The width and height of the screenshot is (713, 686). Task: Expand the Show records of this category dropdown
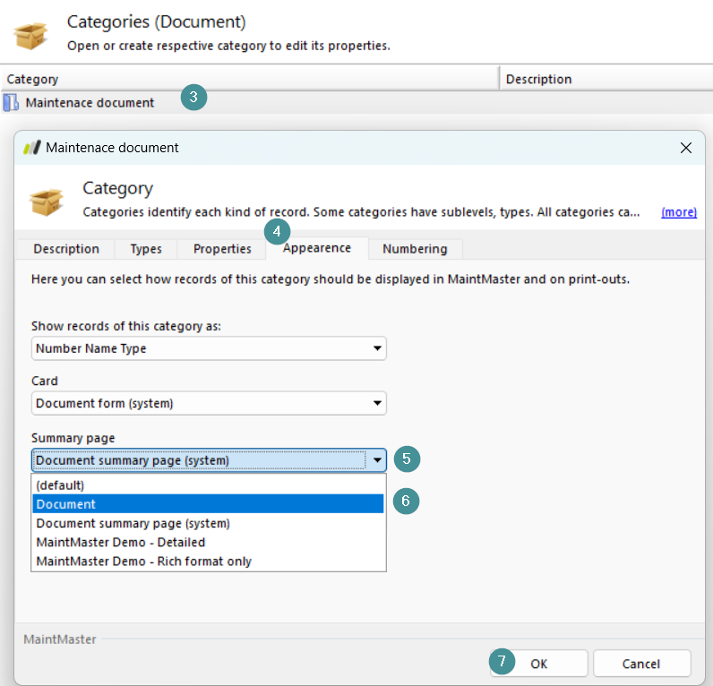coord(209,348)
